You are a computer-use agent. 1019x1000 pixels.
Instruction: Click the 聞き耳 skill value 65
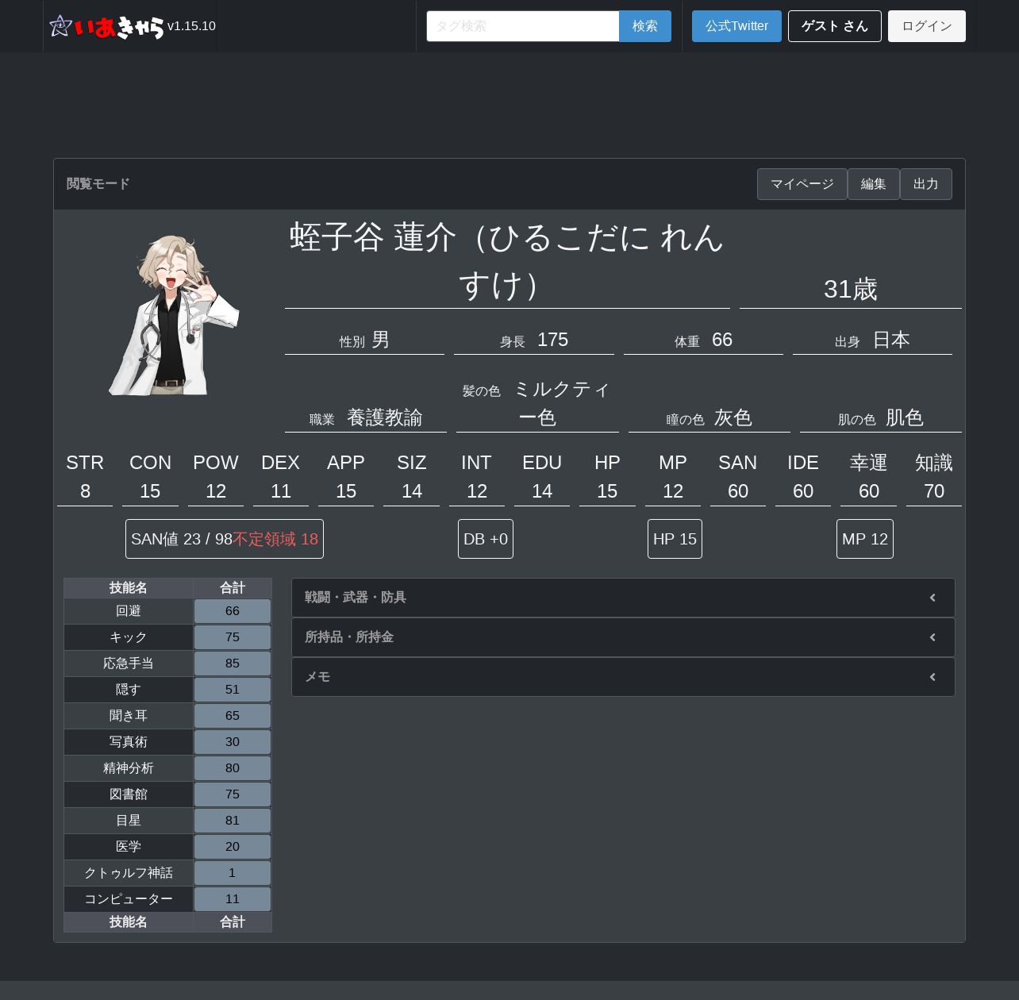point(233,716)
